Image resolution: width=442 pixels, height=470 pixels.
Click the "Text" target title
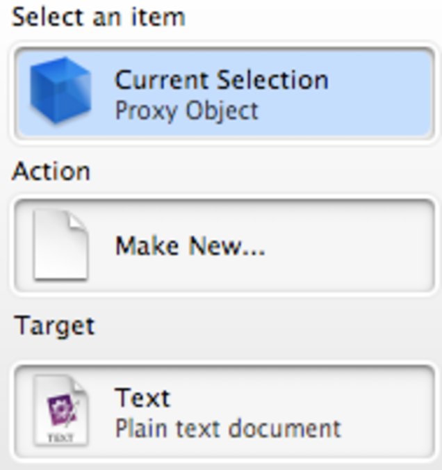point(142,398)
